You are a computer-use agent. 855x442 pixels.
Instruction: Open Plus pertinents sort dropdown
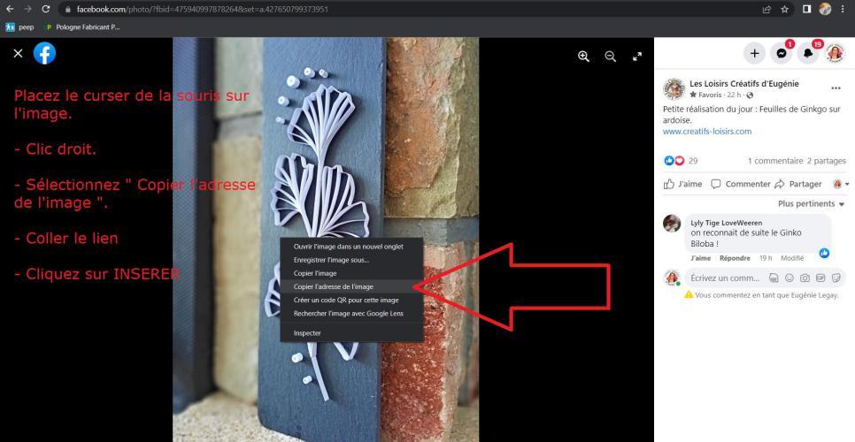(x=812, y=203)
